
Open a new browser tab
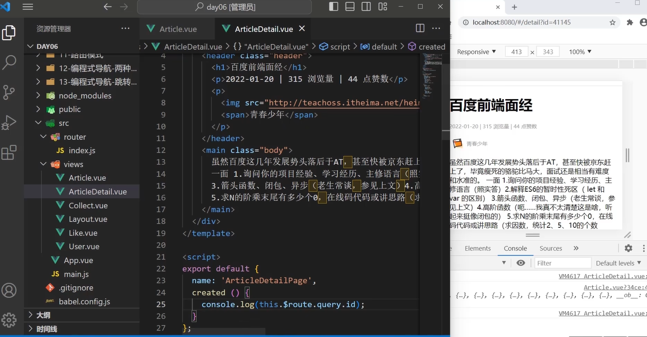click(514, 7)
